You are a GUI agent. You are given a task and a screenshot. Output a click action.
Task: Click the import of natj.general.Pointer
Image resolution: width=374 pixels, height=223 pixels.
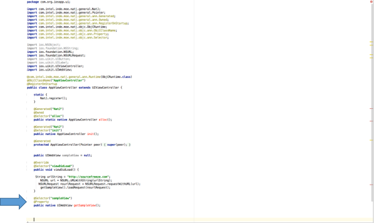[x=66, y=13]
